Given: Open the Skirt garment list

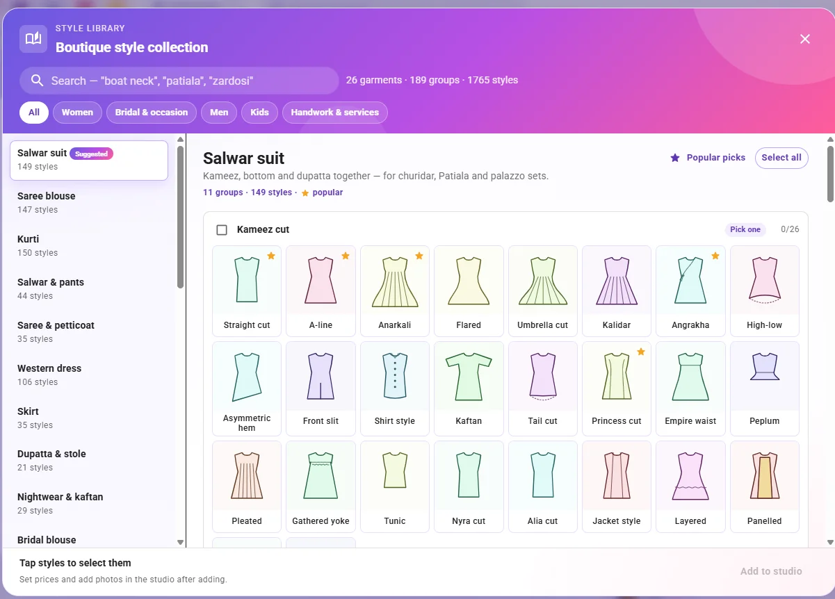Looking at the screenshot, I should (x=89, y=418).
